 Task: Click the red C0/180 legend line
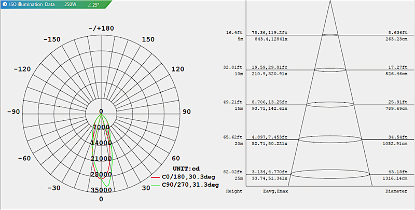pyautogui.click(x=155, y=177)
